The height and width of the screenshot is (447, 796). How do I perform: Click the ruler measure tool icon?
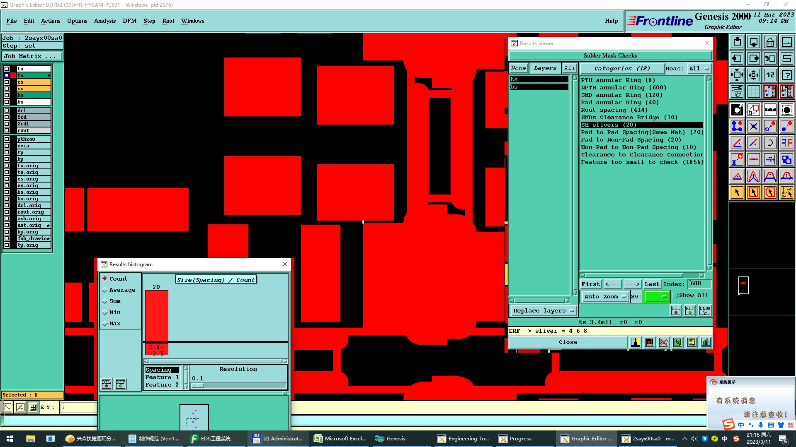[770, 110]
